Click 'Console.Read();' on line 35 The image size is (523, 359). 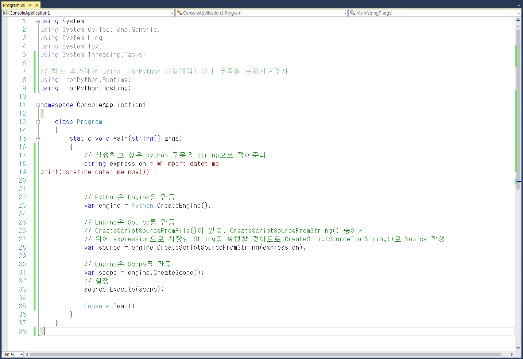[111, 306]
